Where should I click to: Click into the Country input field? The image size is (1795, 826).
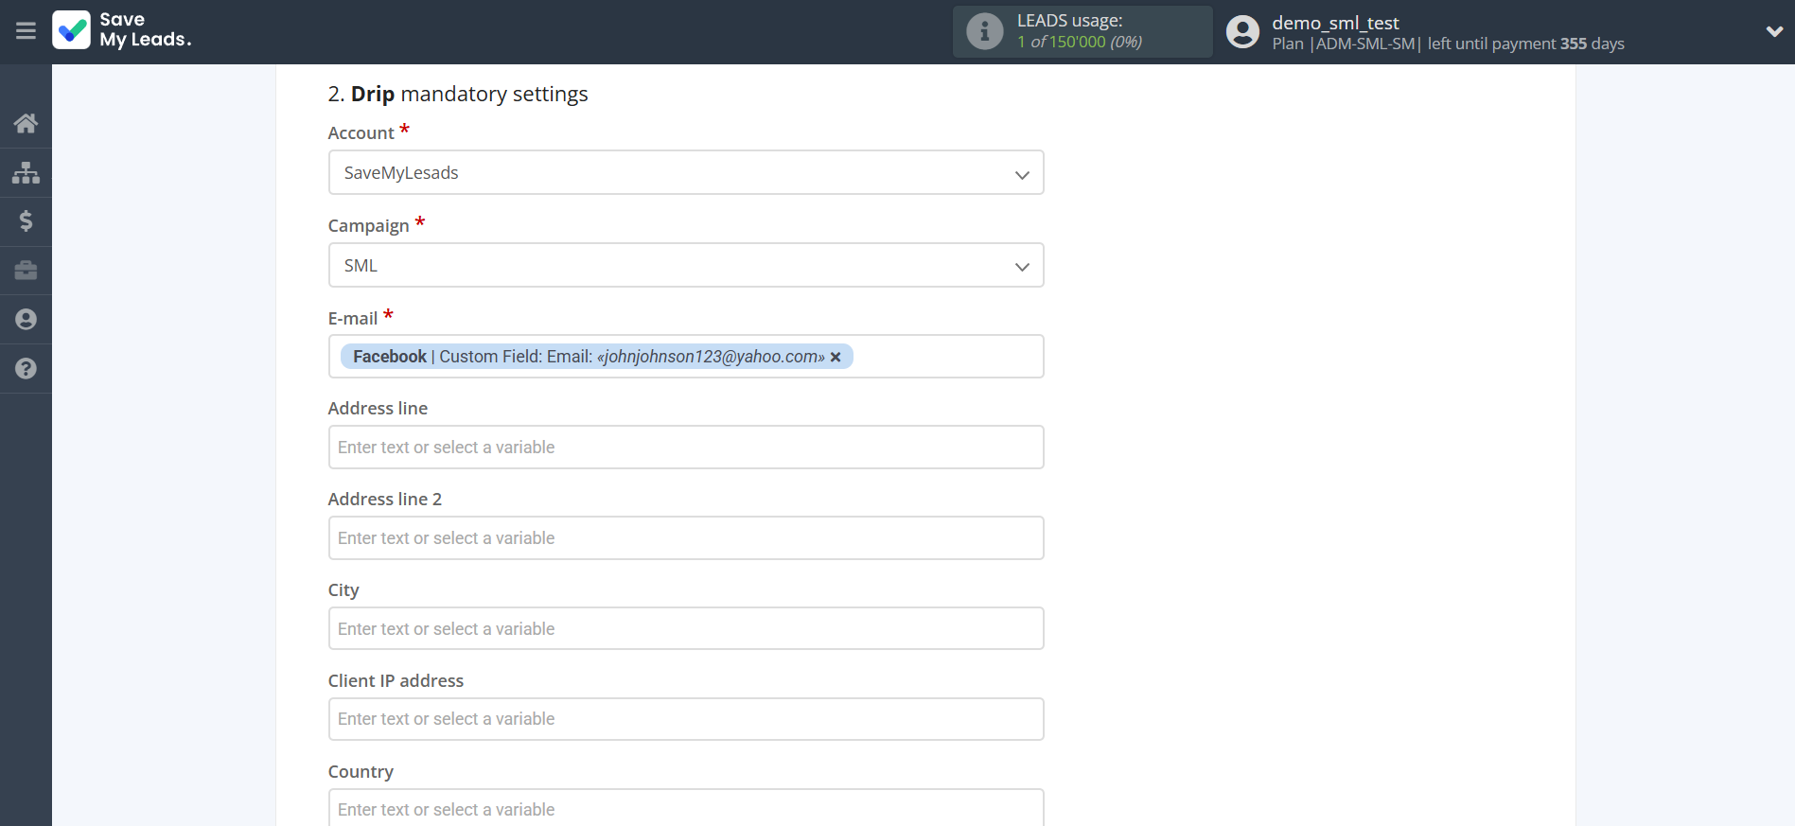click(x=685, y=809)
